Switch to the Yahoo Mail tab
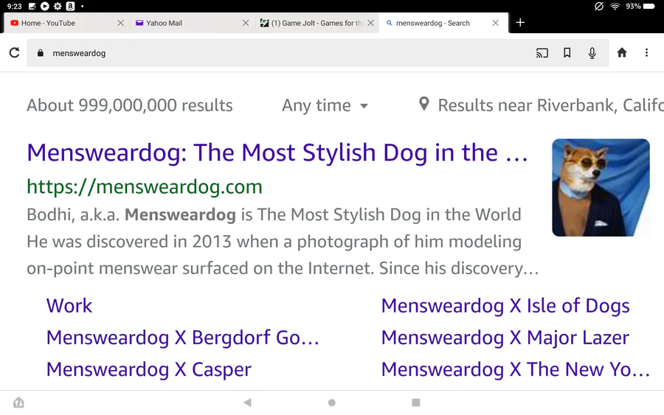The image size is (664, 415). [191, 23]
